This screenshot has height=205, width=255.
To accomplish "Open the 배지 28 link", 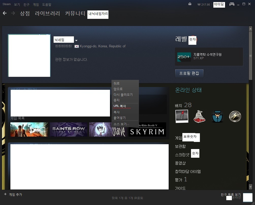I will pyautogui.click(x=183, y=105).
